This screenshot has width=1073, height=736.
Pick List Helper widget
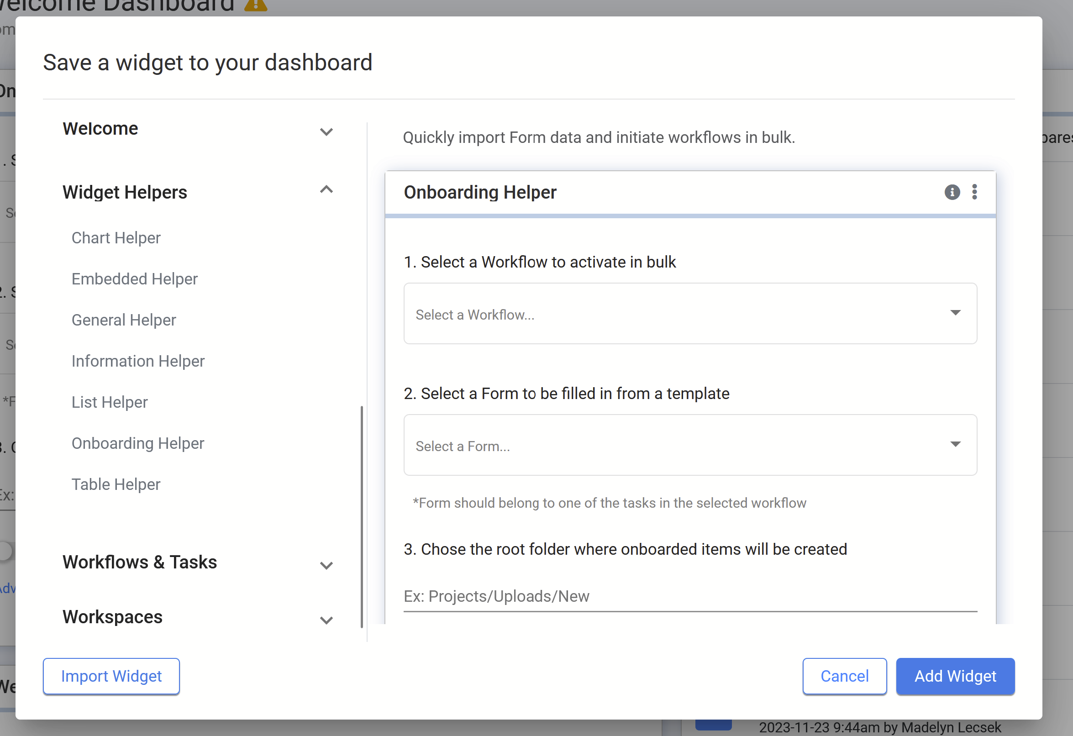[x=110, y=402]
